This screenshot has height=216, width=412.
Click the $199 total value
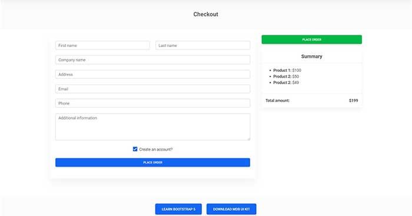pos(353,101)
